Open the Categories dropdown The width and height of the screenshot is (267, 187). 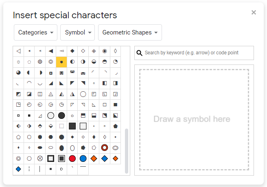36,32
